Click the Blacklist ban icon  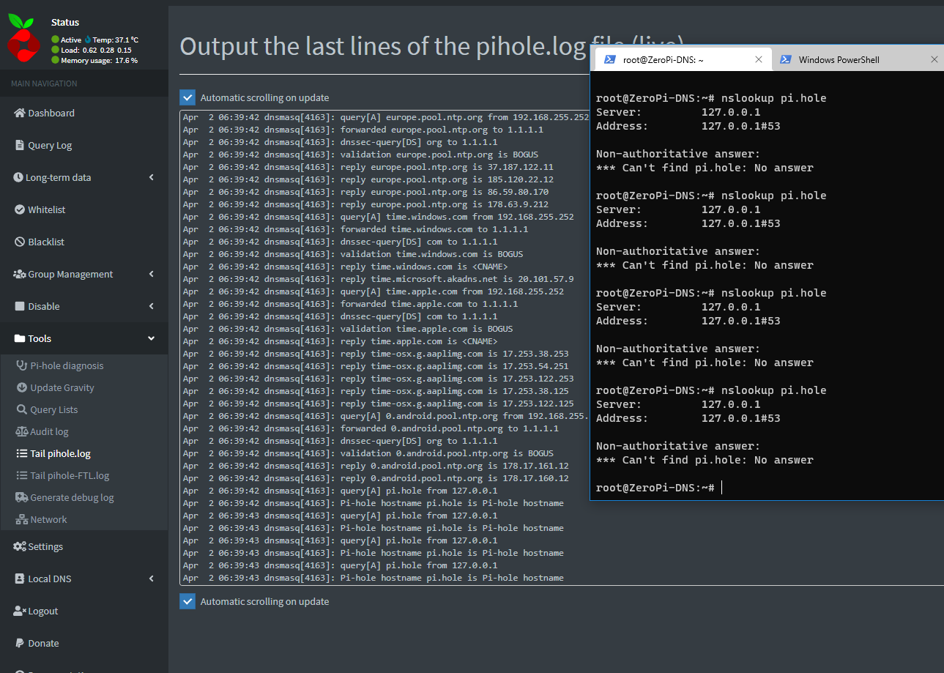click(20, 242)
